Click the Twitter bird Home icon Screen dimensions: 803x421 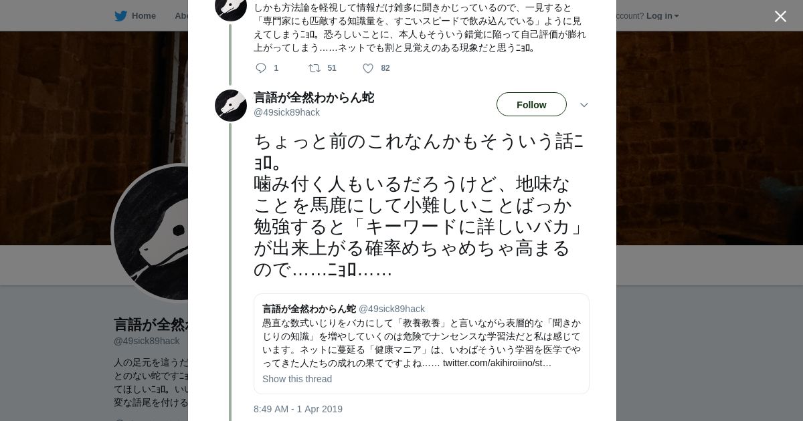click(120, 16)
